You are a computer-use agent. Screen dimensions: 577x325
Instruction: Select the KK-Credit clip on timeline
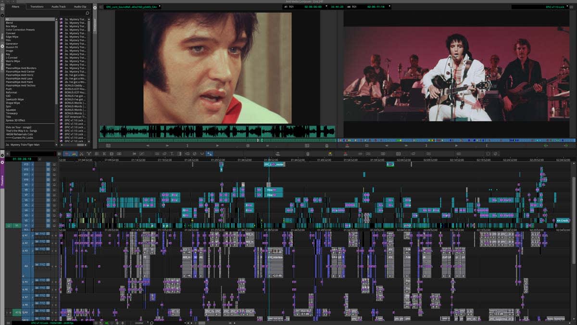pyautogui.click(x=563, y=220)
